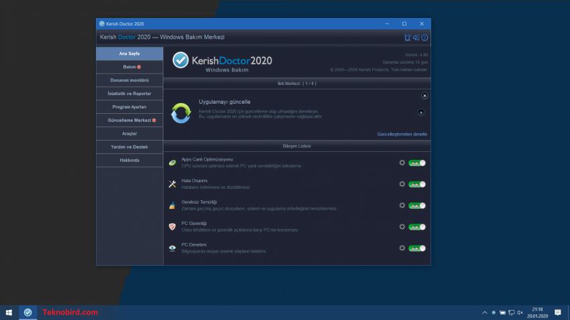The image size is (570, 320).
Task: Click the Apps Canlı Optimizasyonu leaf icon
Action: tap(172, 163)
